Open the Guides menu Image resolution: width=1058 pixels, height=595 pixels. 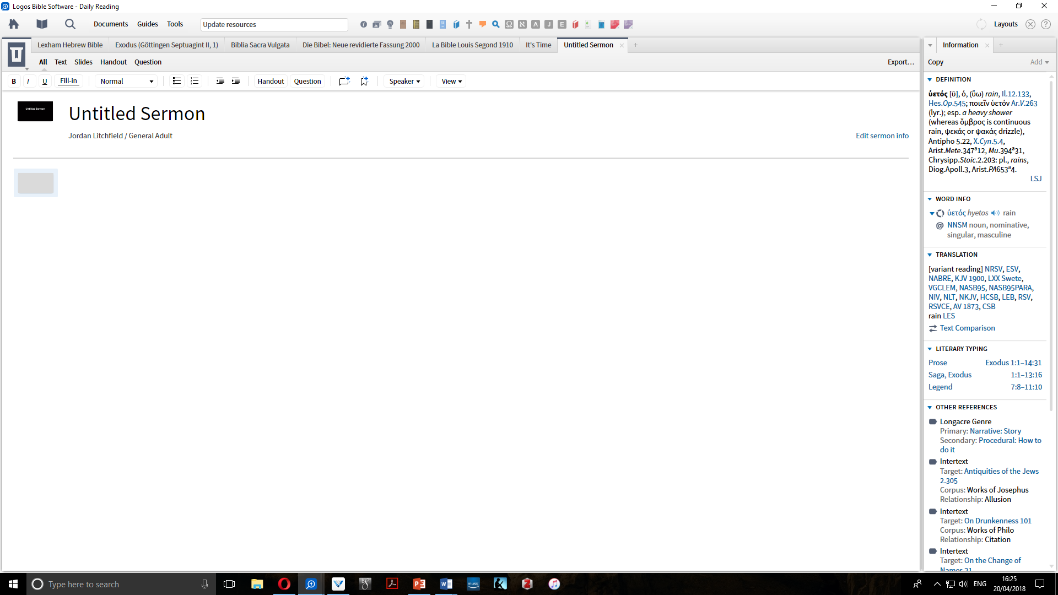point(147,24)
